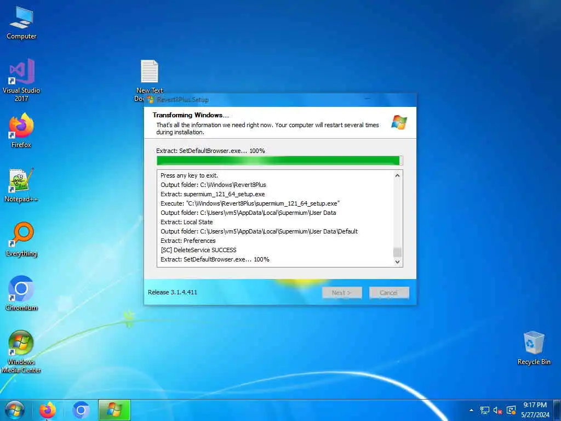The height and width of the screenshot is (421, 561).
Task: Click the status text above the progress bar
Action: click(210, 151)
